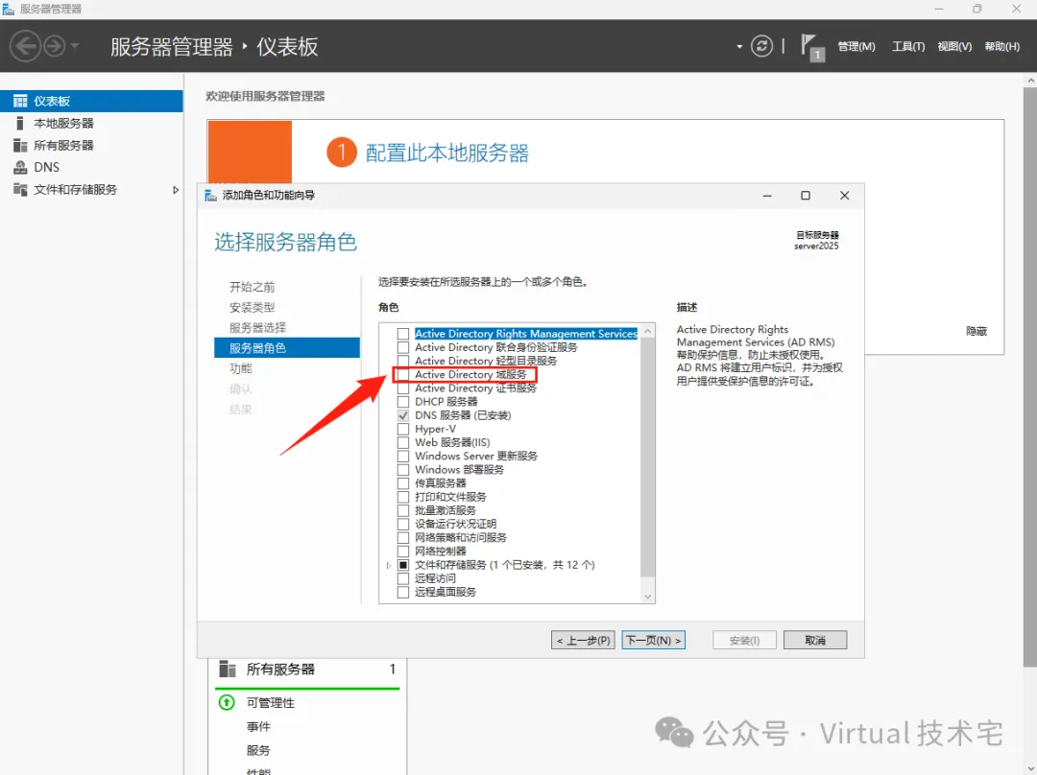1037x775 pixels.
Task: Check Active Directory 证书服务
Action: (x=402, y=388)
